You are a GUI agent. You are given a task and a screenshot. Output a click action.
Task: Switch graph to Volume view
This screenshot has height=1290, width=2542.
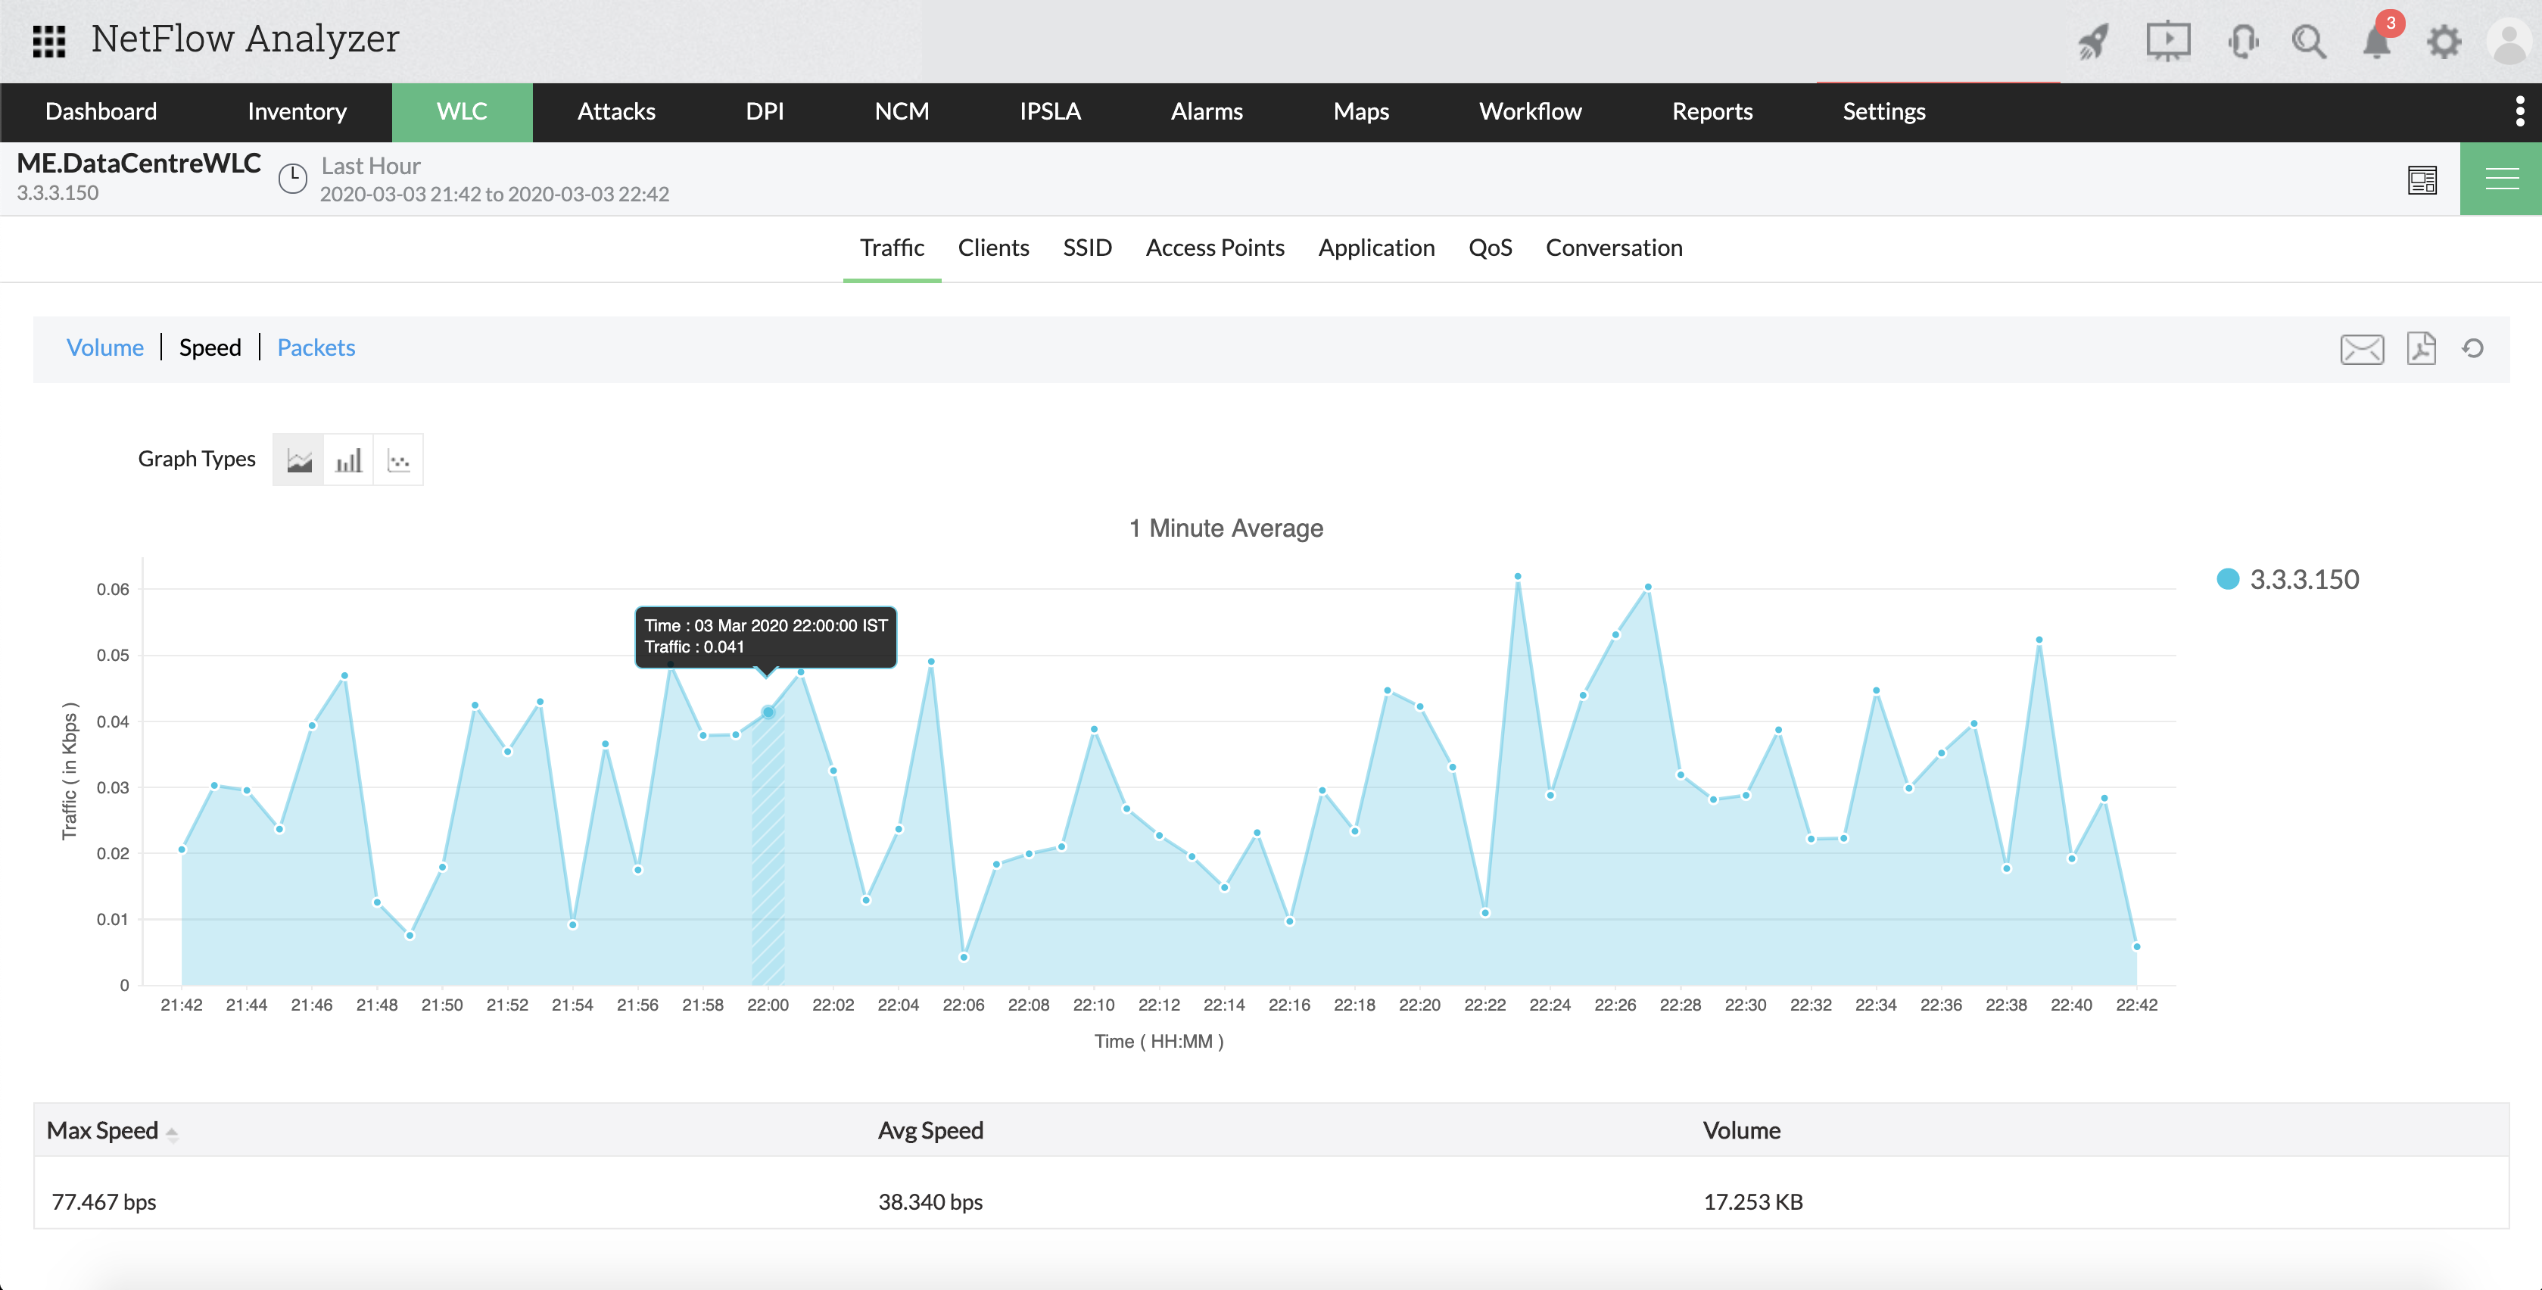104,347
